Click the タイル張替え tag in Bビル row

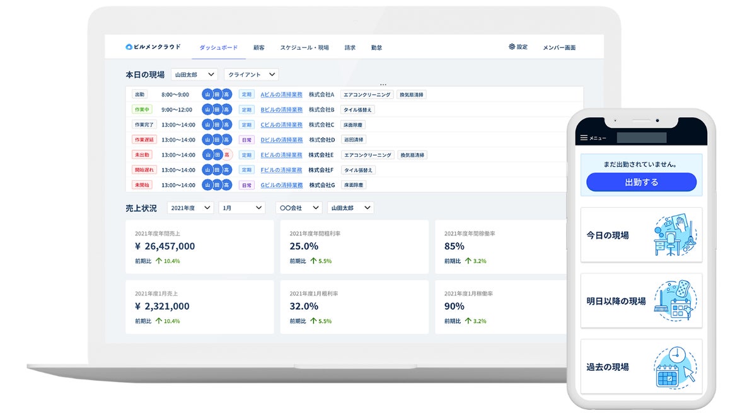click(x=357, y=110)
